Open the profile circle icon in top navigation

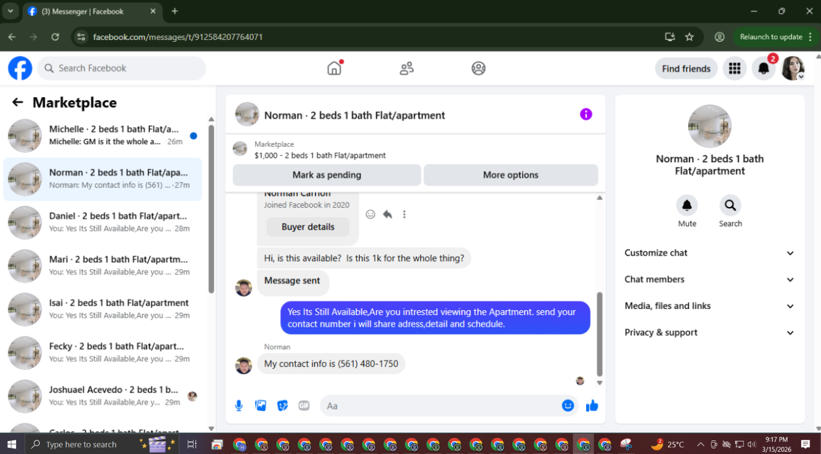pyautogui.click(x=478, y=68)
